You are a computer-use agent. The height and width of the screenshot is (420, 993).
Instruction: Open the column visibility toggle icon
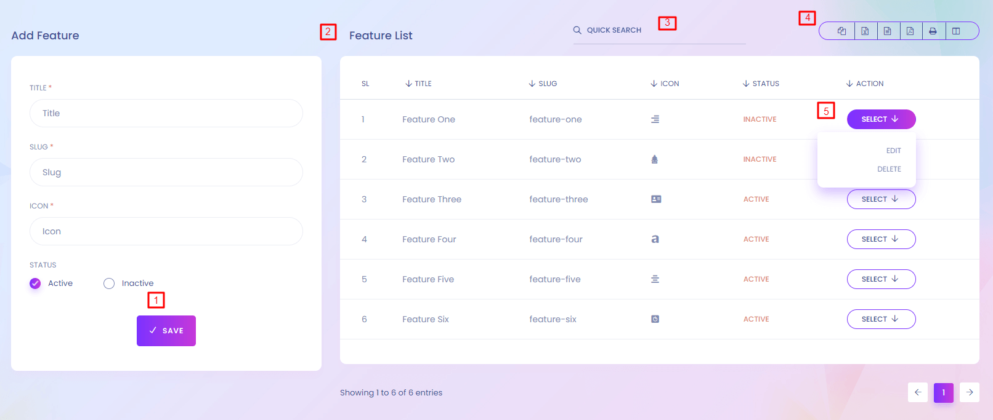[x=956, y=31]
